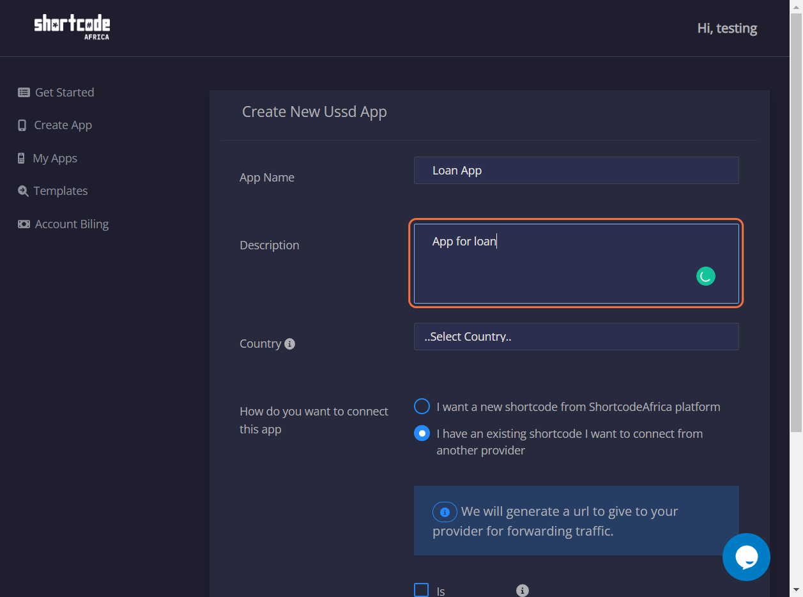The width and height of the screenshot is (803, 597).
Task: Click the scrollbar down arrow
Action: click(x=796, y=591)
